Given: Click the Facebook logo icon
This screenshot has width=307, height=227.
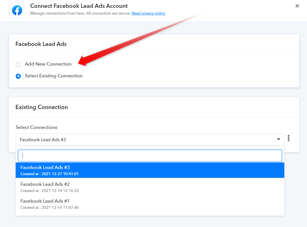Looking at the screenshot, I should point(17,10).
